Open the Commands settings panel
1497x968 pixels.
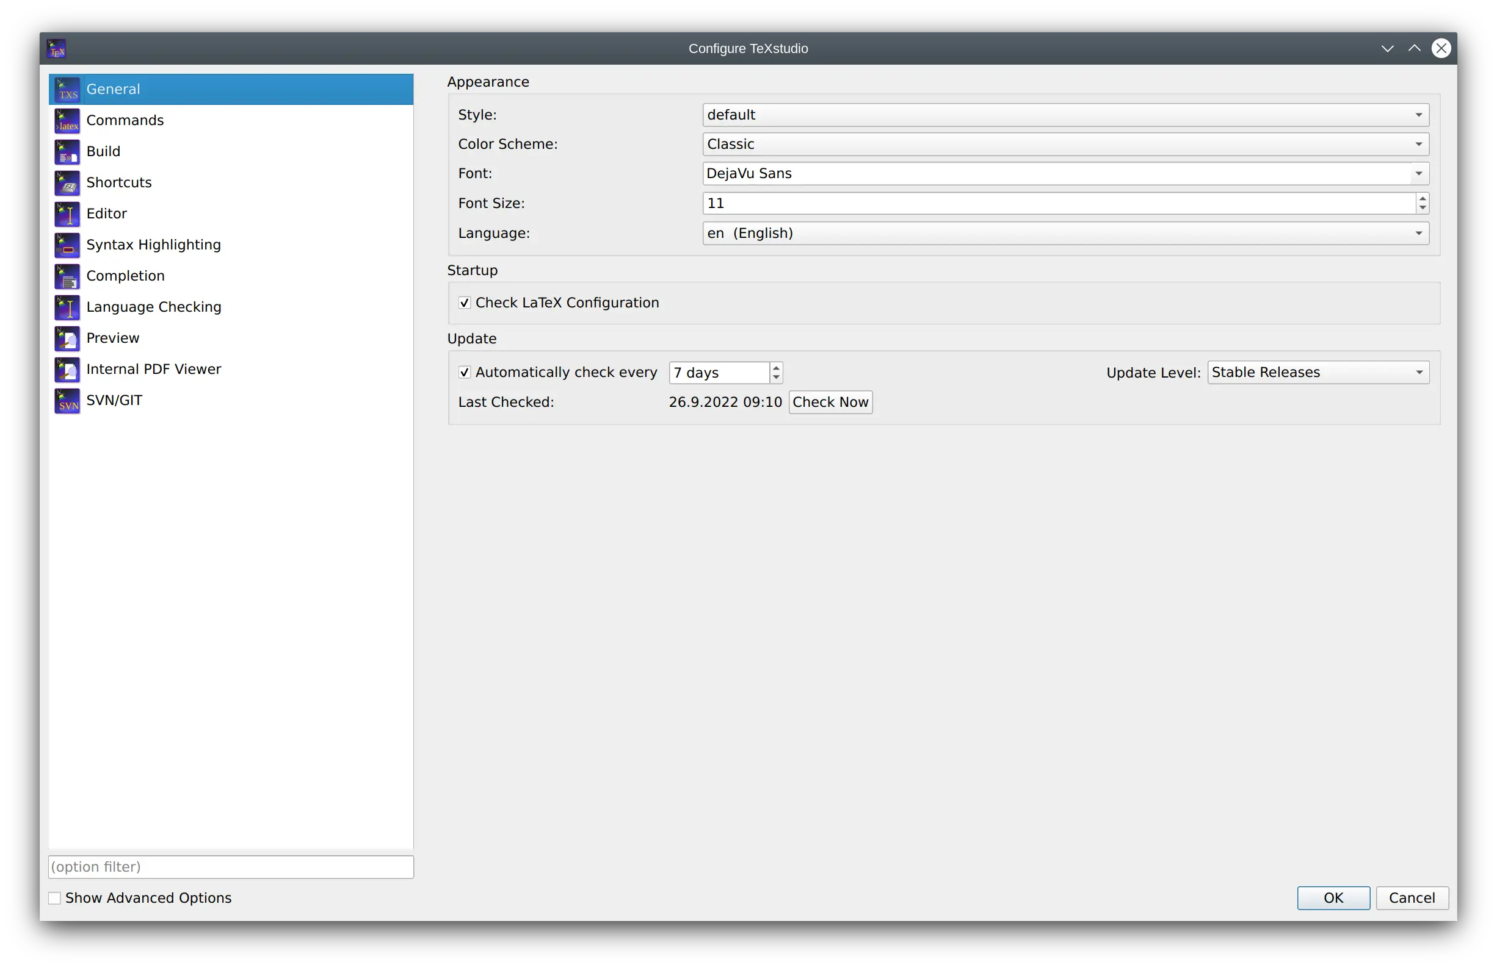click(125, 120)
